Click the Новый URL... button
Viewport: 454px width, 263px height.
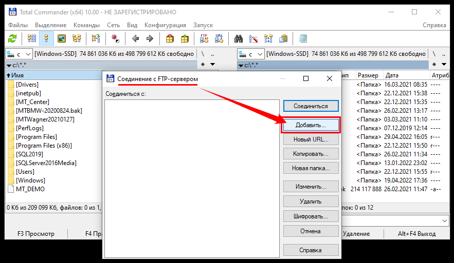tap(311, 139)
